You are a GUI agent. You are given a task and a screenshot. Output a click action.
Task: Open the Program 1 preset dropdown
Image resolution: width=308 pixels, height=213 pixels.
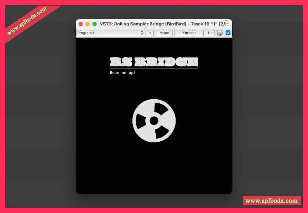pyautogui.click(x=108, y=33)
